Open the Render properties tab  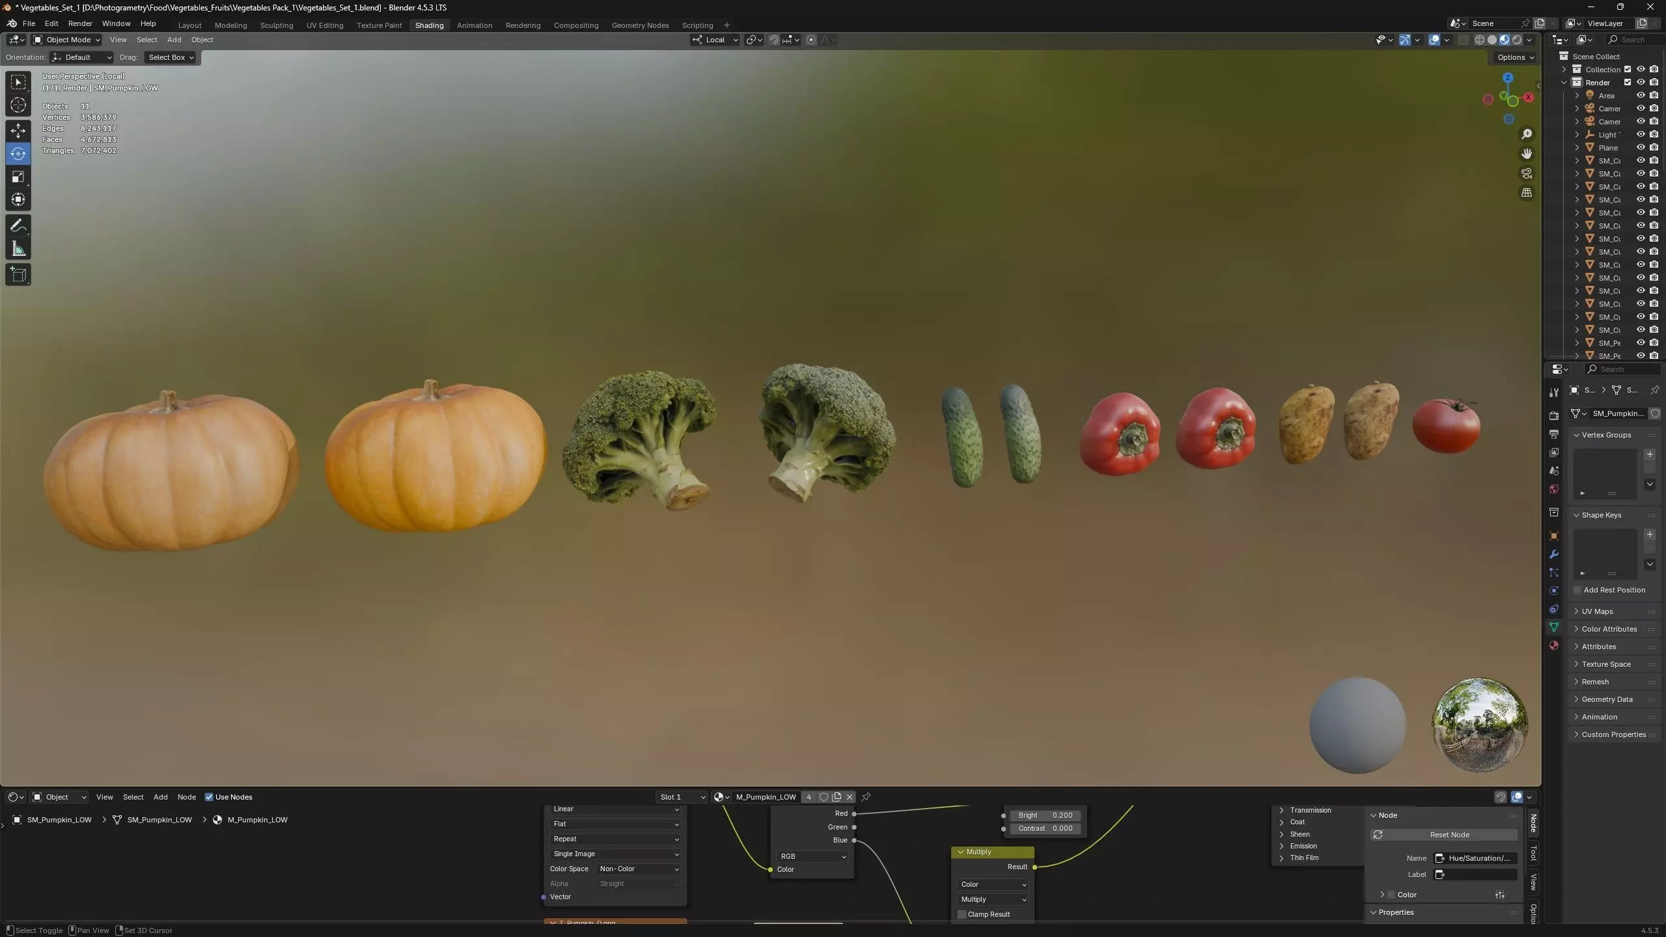(x=1554, y=415)
